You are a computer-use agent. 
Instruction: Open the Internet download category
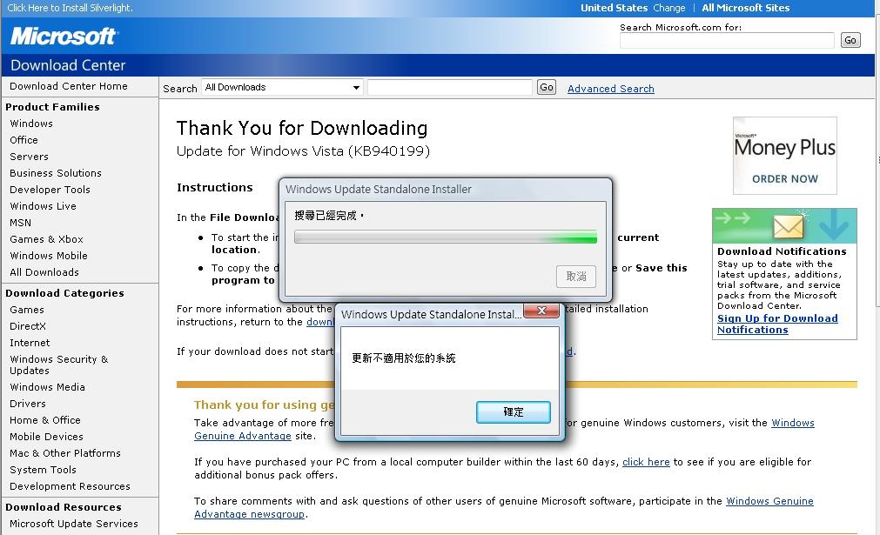[x=30, y=344]
